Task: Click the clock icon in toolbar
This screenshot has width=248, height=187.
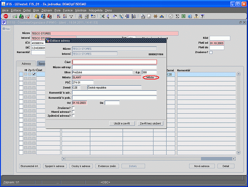Action: click(x=171, y=16)
